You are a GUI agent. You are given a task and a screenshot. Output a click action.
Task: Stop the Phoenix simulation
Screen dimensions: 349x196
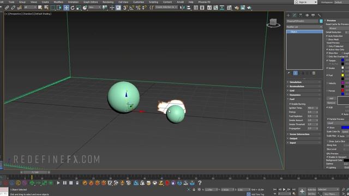[71, 183]
